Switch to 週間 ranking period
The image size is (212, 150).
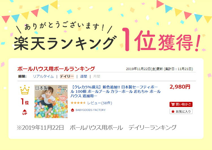(x=84, y=77)
